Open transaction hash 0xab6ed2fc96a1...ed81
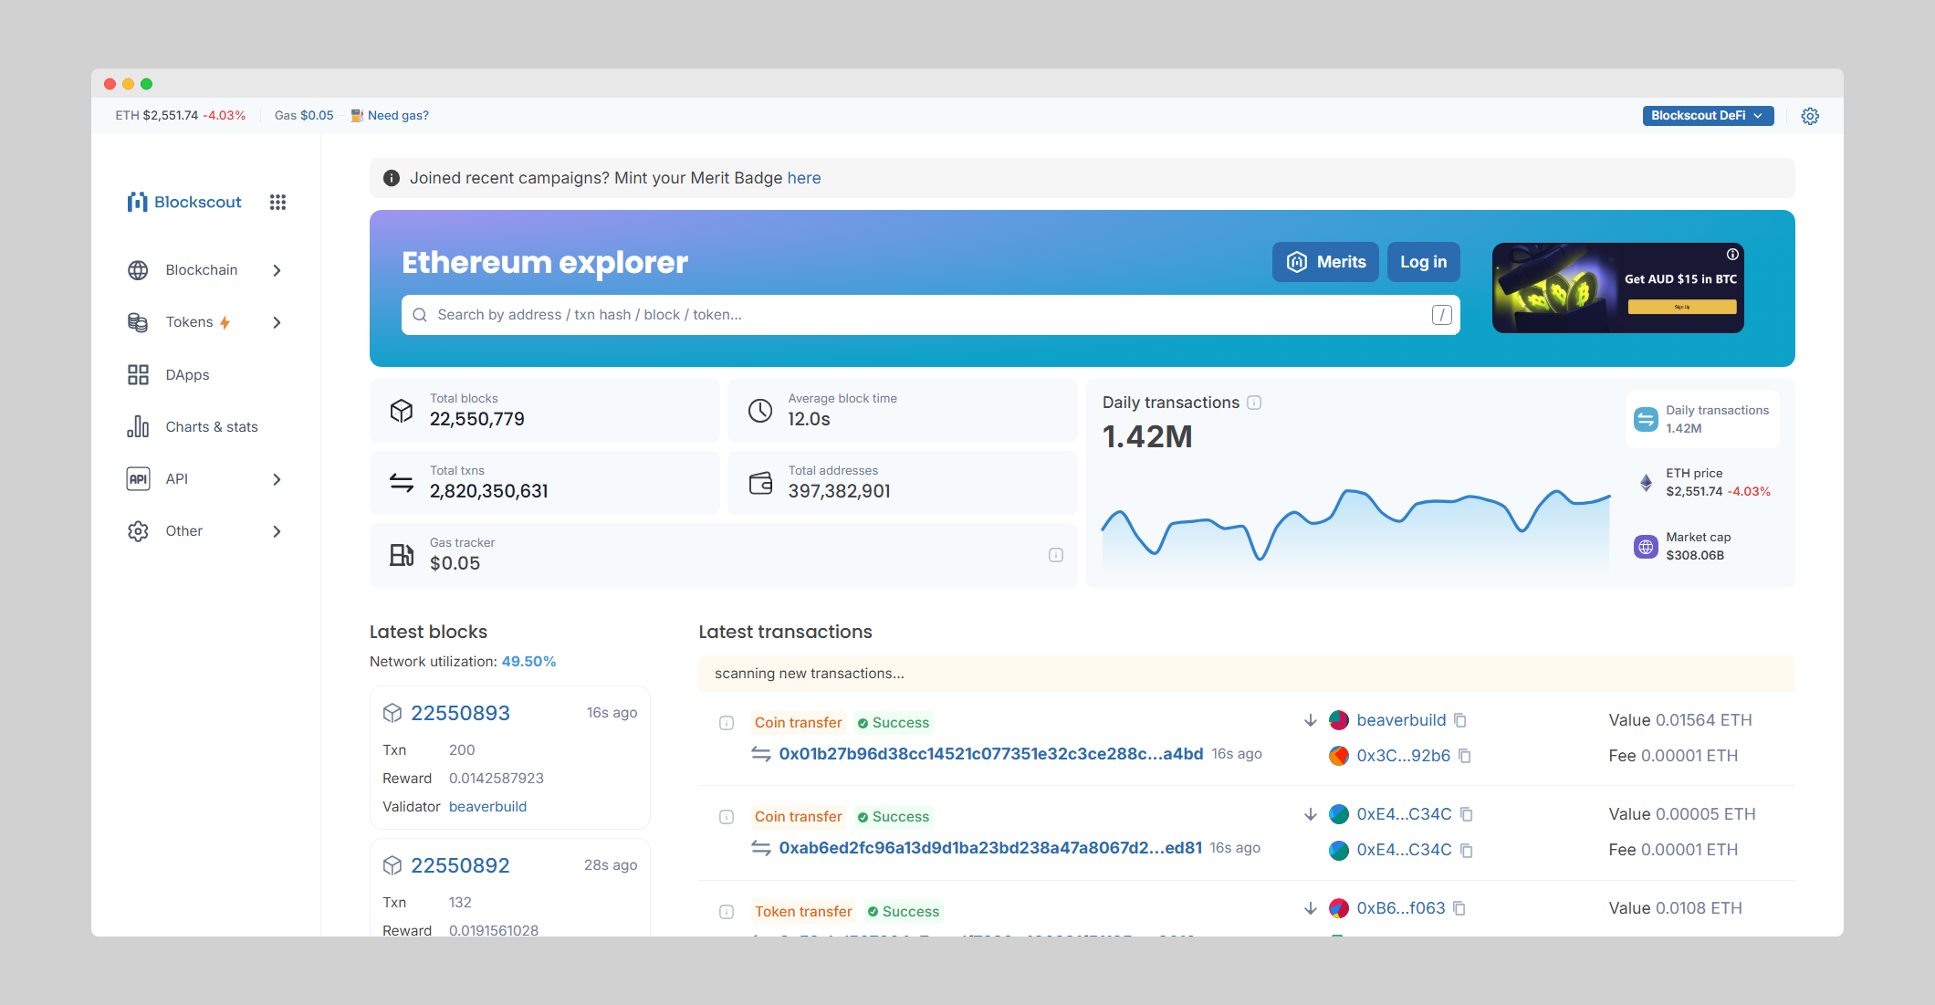Viewport: 1935px width, 1005px height. [x=990, y=848]
